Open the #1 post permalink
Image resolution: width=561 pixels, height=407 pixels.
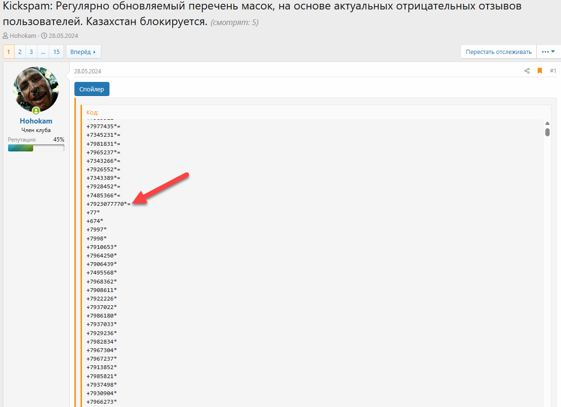pyautogui.click(x=553, y=71)
